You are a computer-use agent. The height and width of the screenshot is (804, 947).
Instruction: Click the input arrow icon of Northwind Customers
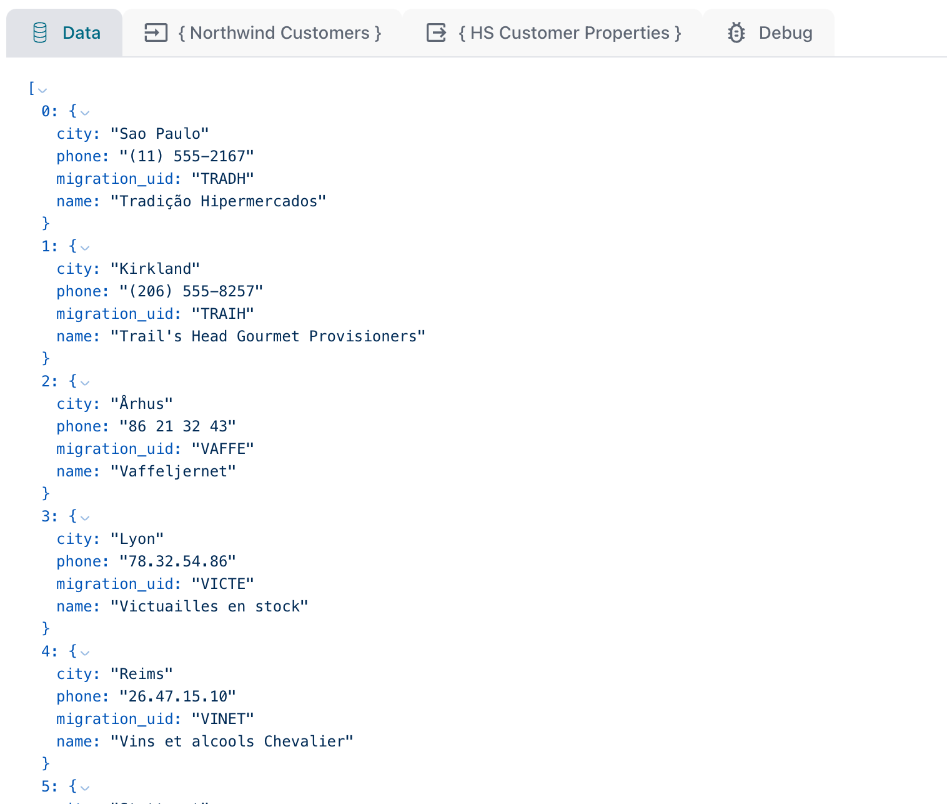tap(156, 33)
